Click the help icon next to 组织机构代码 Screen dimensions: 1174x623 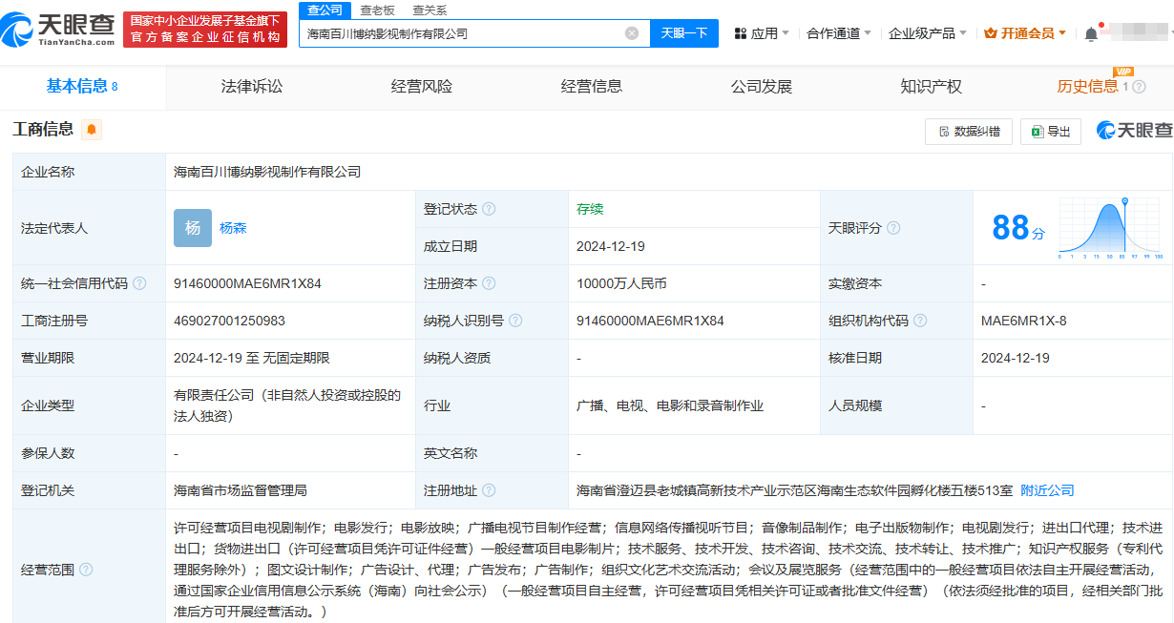pos(920,321)
